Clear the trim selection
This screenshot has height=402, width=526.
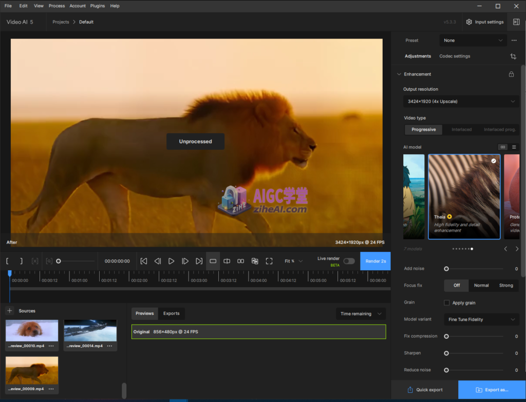pyautogui.click(x=35, y=261)
